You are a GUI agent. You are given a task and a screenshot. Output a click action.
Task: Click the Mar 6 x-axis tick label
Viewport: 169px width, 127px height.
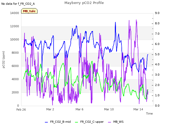(79, 109)
